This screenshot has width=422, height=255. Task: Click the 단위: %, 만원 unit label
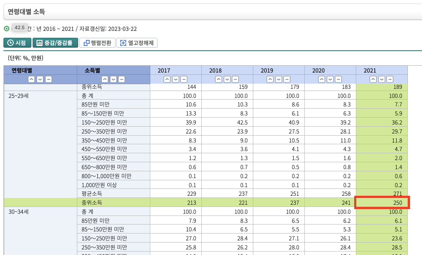26,58
